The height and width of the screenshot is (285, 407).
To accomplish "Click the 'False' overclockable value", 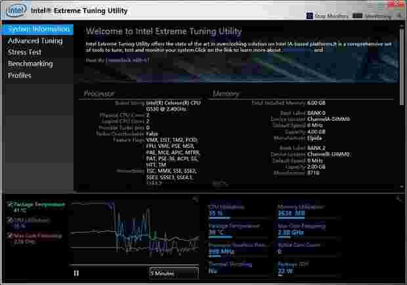I will 152,134.
